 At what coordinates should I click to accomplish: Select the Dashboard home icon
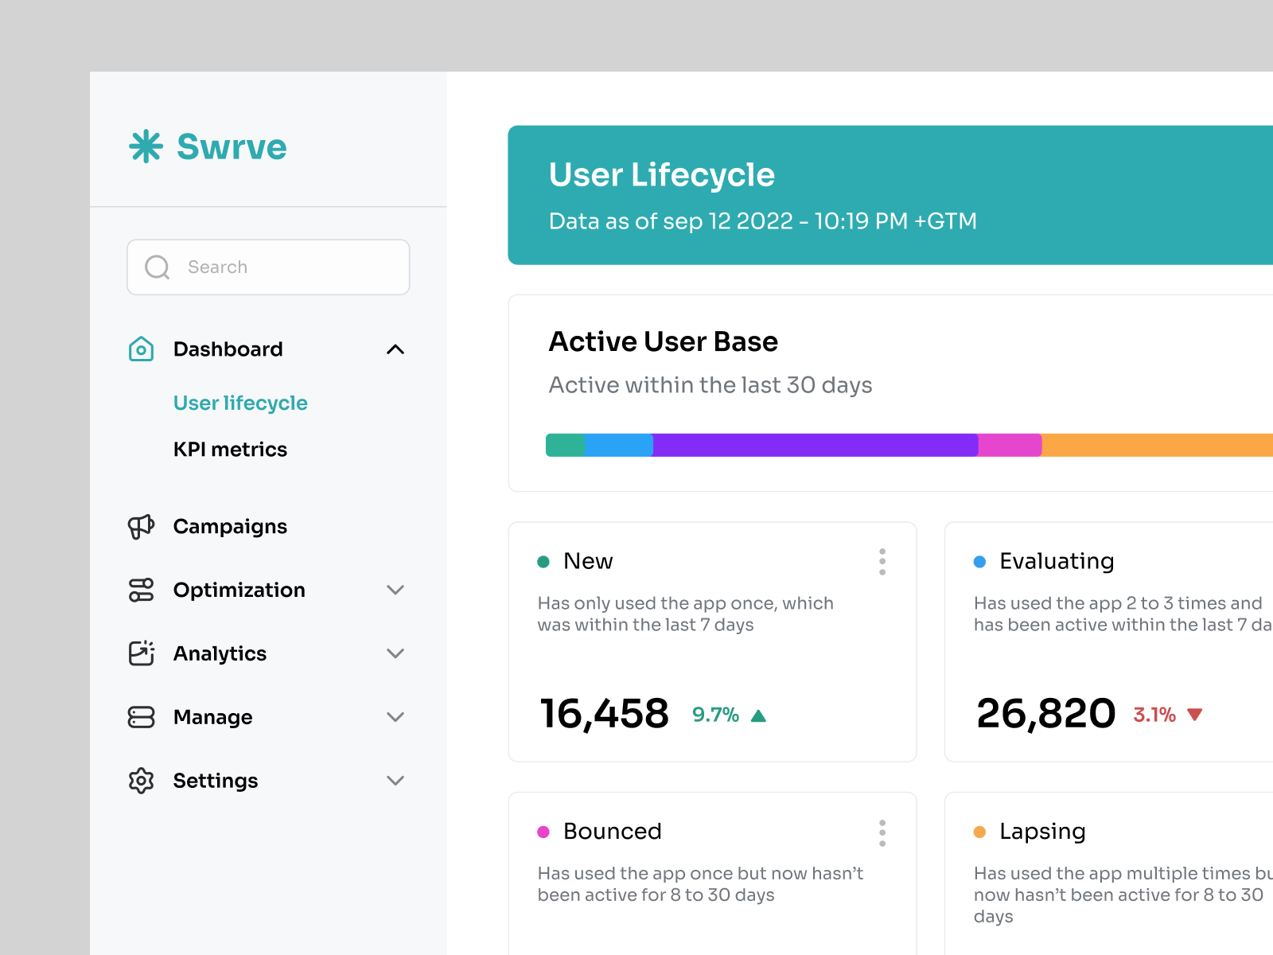click(141, 349)
